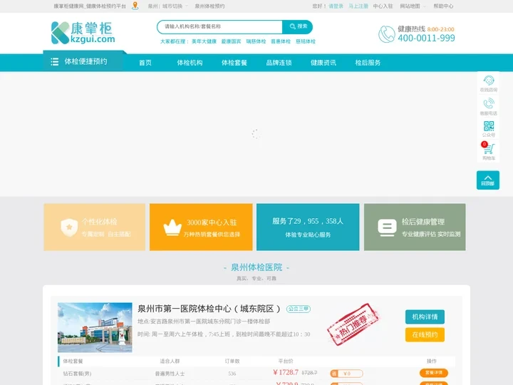
Task: Expand the 网站地图 dropdown
Action: coord(413,6)
